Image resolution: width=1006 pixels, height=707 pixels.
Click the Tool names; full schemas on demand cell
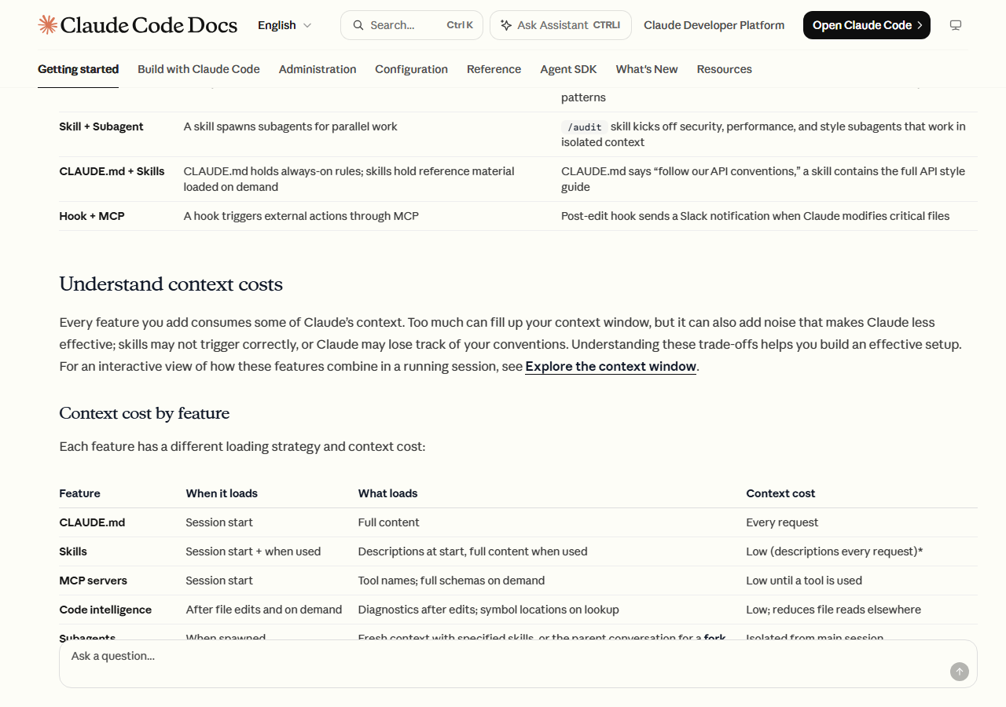(x=451, y=581)
